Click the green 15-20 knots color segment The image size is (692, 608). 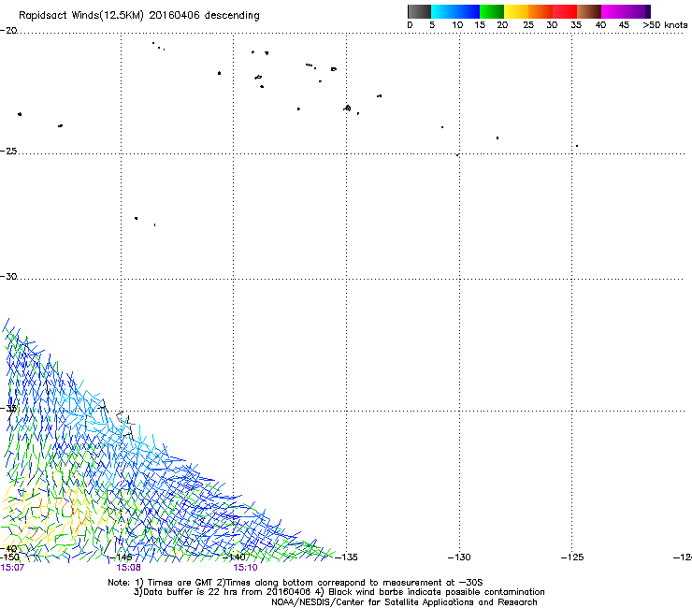(492, 11)
